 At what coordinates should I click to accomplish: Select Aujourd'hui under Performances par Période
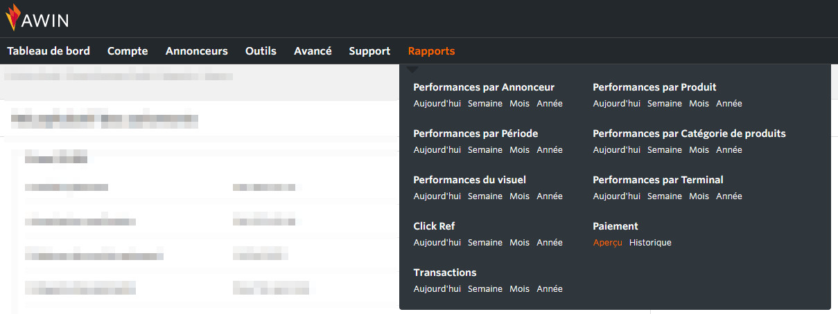(x=437, y=150)
